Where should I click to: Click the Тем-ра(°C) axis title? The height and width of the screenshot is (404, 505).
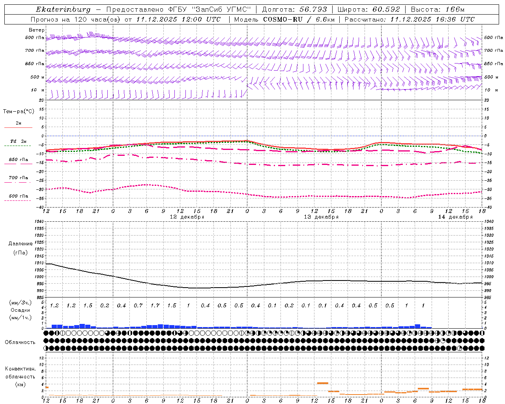coord(19,112)
